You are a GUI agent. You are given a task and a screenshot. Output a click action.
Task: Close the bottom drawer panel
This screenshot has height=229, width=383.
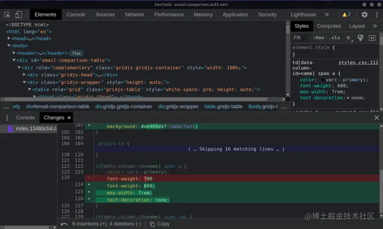pyautogui.click(x=376, y=118)
